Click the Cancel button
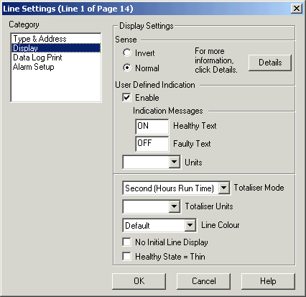Screen dimensions: 306x297 coord(203,281)
